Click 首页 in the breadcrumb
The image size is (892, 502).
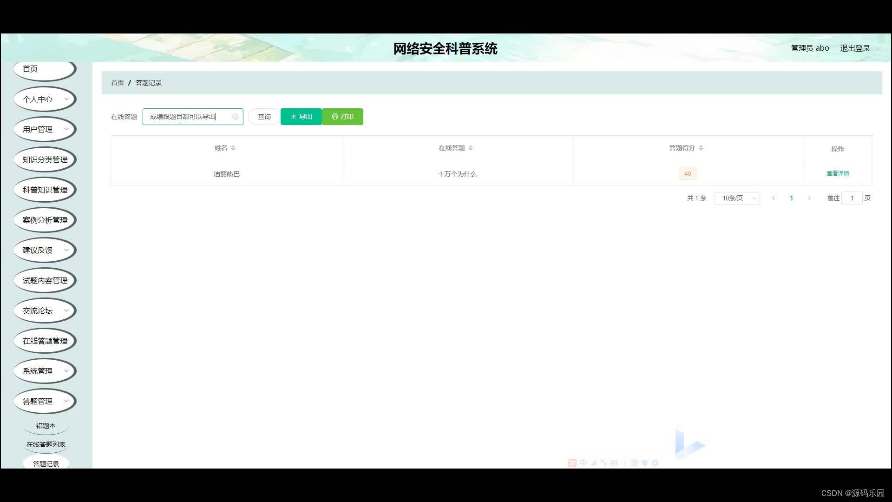118,83
